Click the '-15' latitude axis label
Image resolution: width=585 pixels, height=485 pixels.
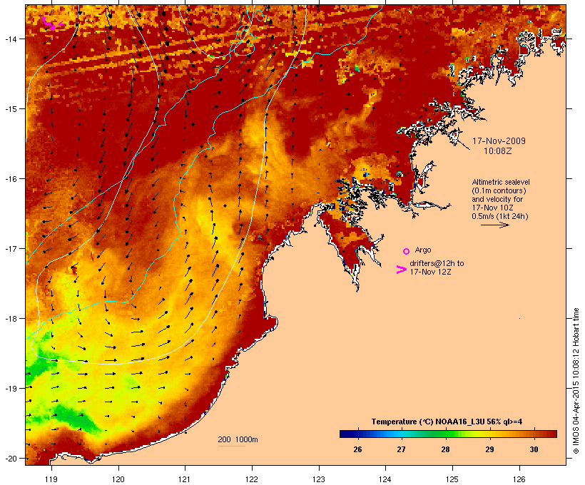(10, 108)
